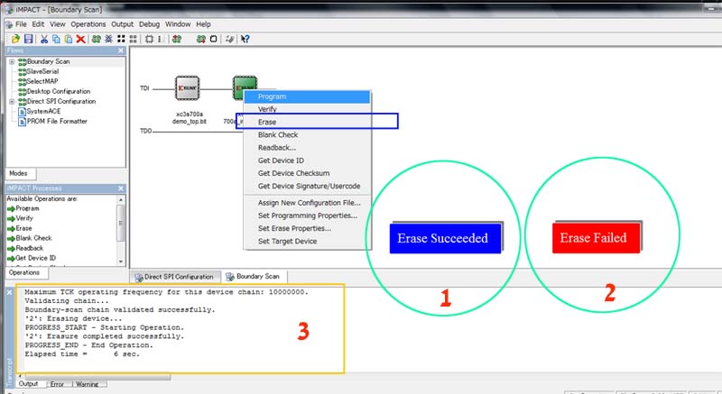Open the Debug menu
The image size is (722, 394).
[x=149, y=24]
